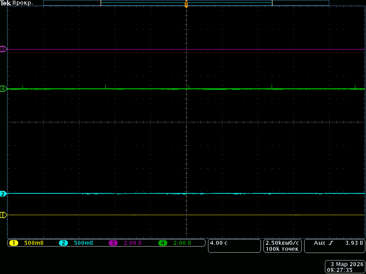
Task: Click the orange trigger position marker
Action: [x=186, y=5]
